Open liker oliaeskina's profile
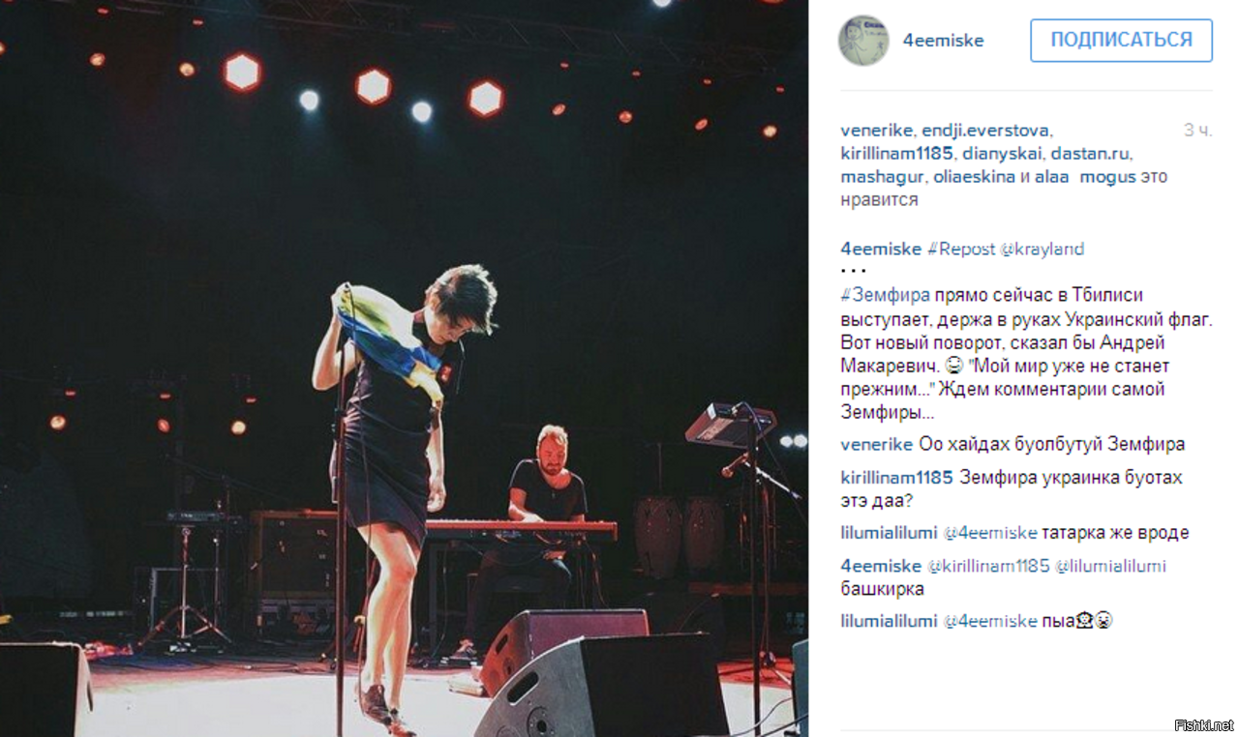This screenshot has width=1239, height=737. (x=974, y=177)
